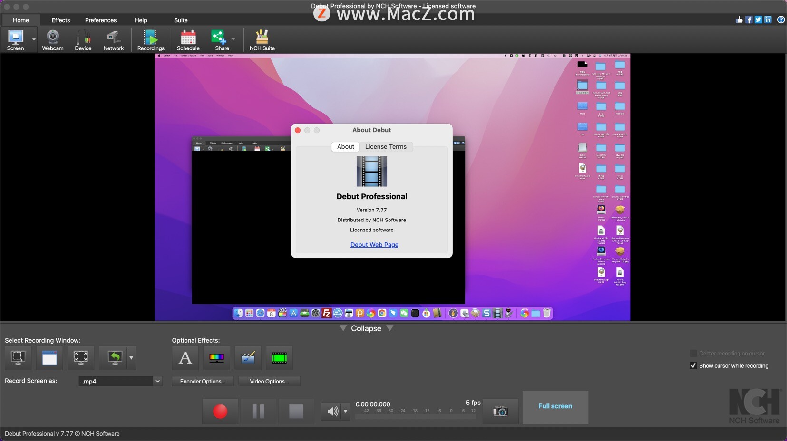Close the About Debut dialog
This screenshot has width=787, height=441.
point(298,130)
